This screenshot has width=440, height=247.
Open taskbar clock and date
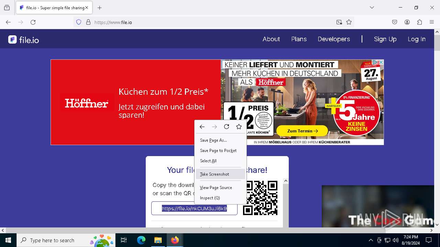[411, 240]
